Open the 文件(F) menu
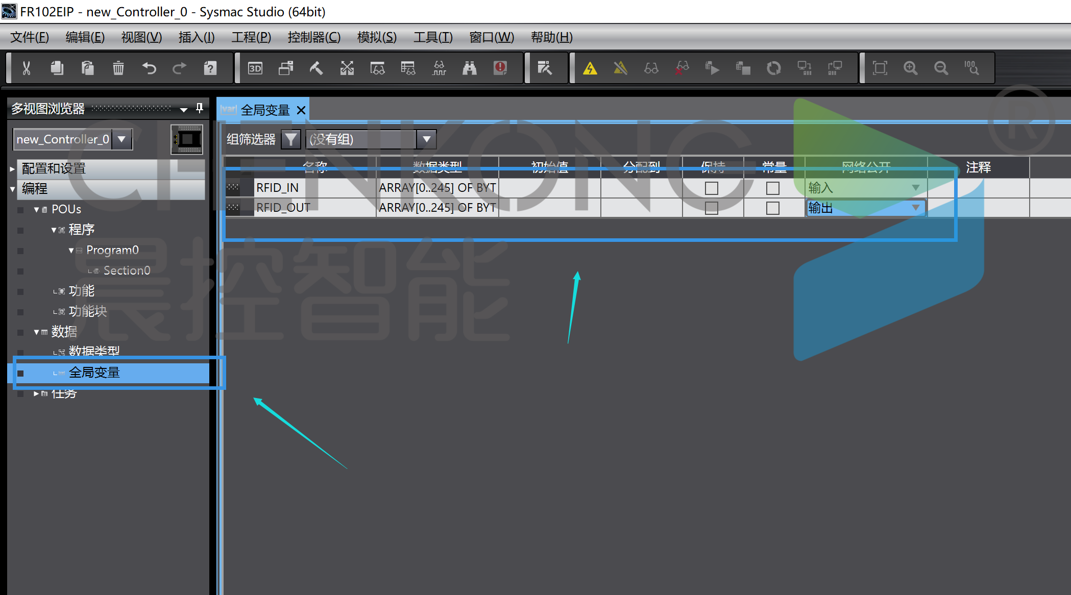The height and width of the screenshot is (595, 1071). coord(30,37)
